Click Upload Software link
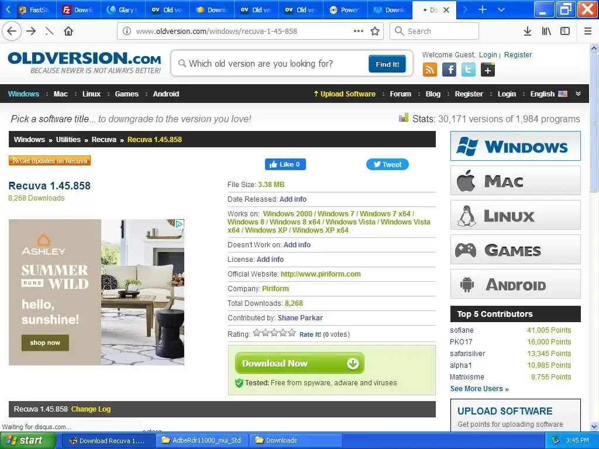 click(x=344, y=94)
